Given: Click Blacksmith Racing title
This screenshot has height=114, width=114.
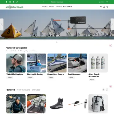Looking at the screenshot, I should pos(35,74).
